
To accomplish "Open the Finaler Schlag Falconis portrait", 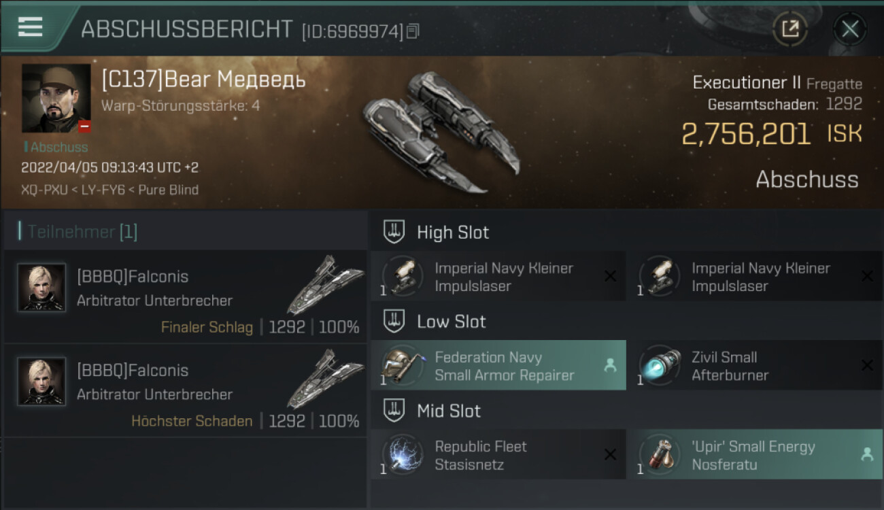I will (x=41, y=288).
